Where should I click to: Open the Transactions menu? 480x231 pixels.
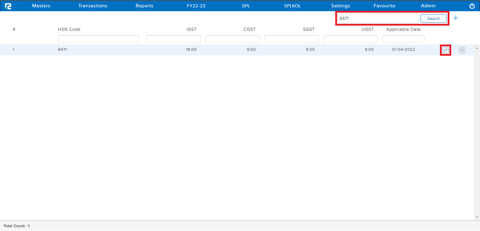(x=93, y=6)
